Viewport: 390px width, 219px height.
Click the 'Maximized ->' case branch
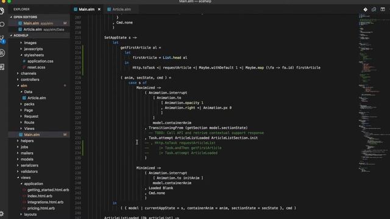pyautogui.click(x=149, y=88)
